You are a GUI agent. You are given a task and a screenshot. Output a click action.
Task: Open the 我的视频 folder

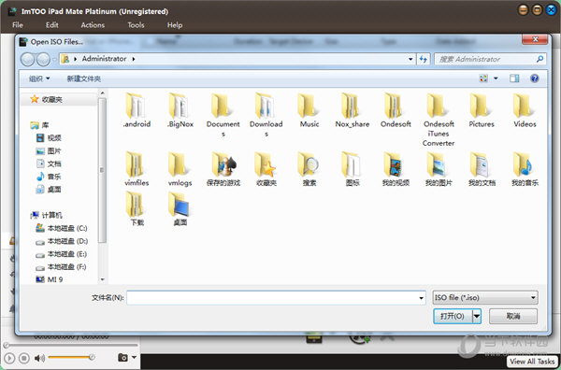tap(396, 169)
